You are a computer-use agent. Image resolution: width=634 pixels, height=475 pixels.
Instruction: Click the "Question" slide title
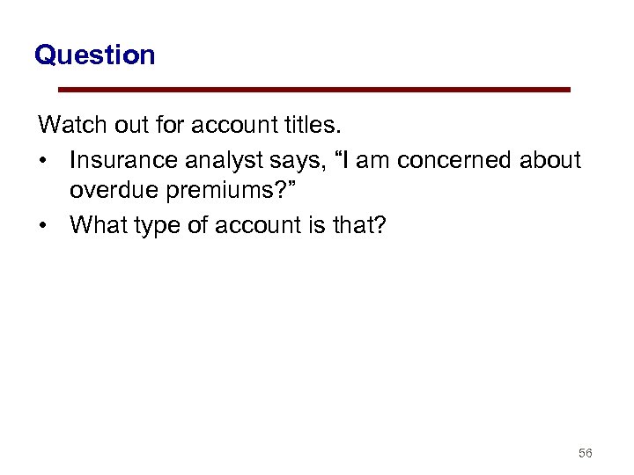(x=94, y=55)
